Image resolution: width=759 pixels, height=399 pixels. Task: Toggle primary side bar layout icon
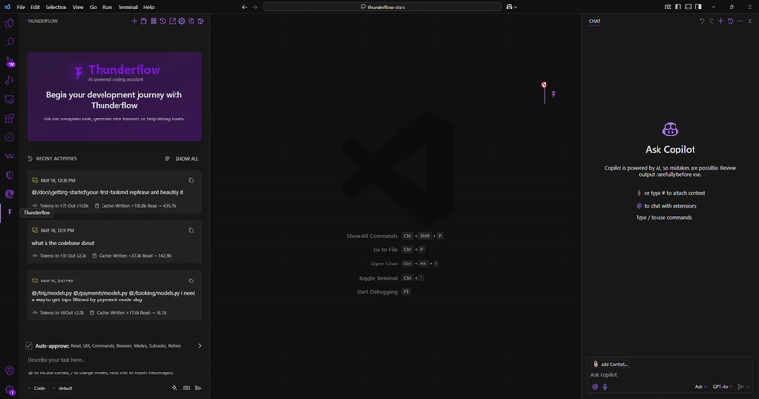678,7
